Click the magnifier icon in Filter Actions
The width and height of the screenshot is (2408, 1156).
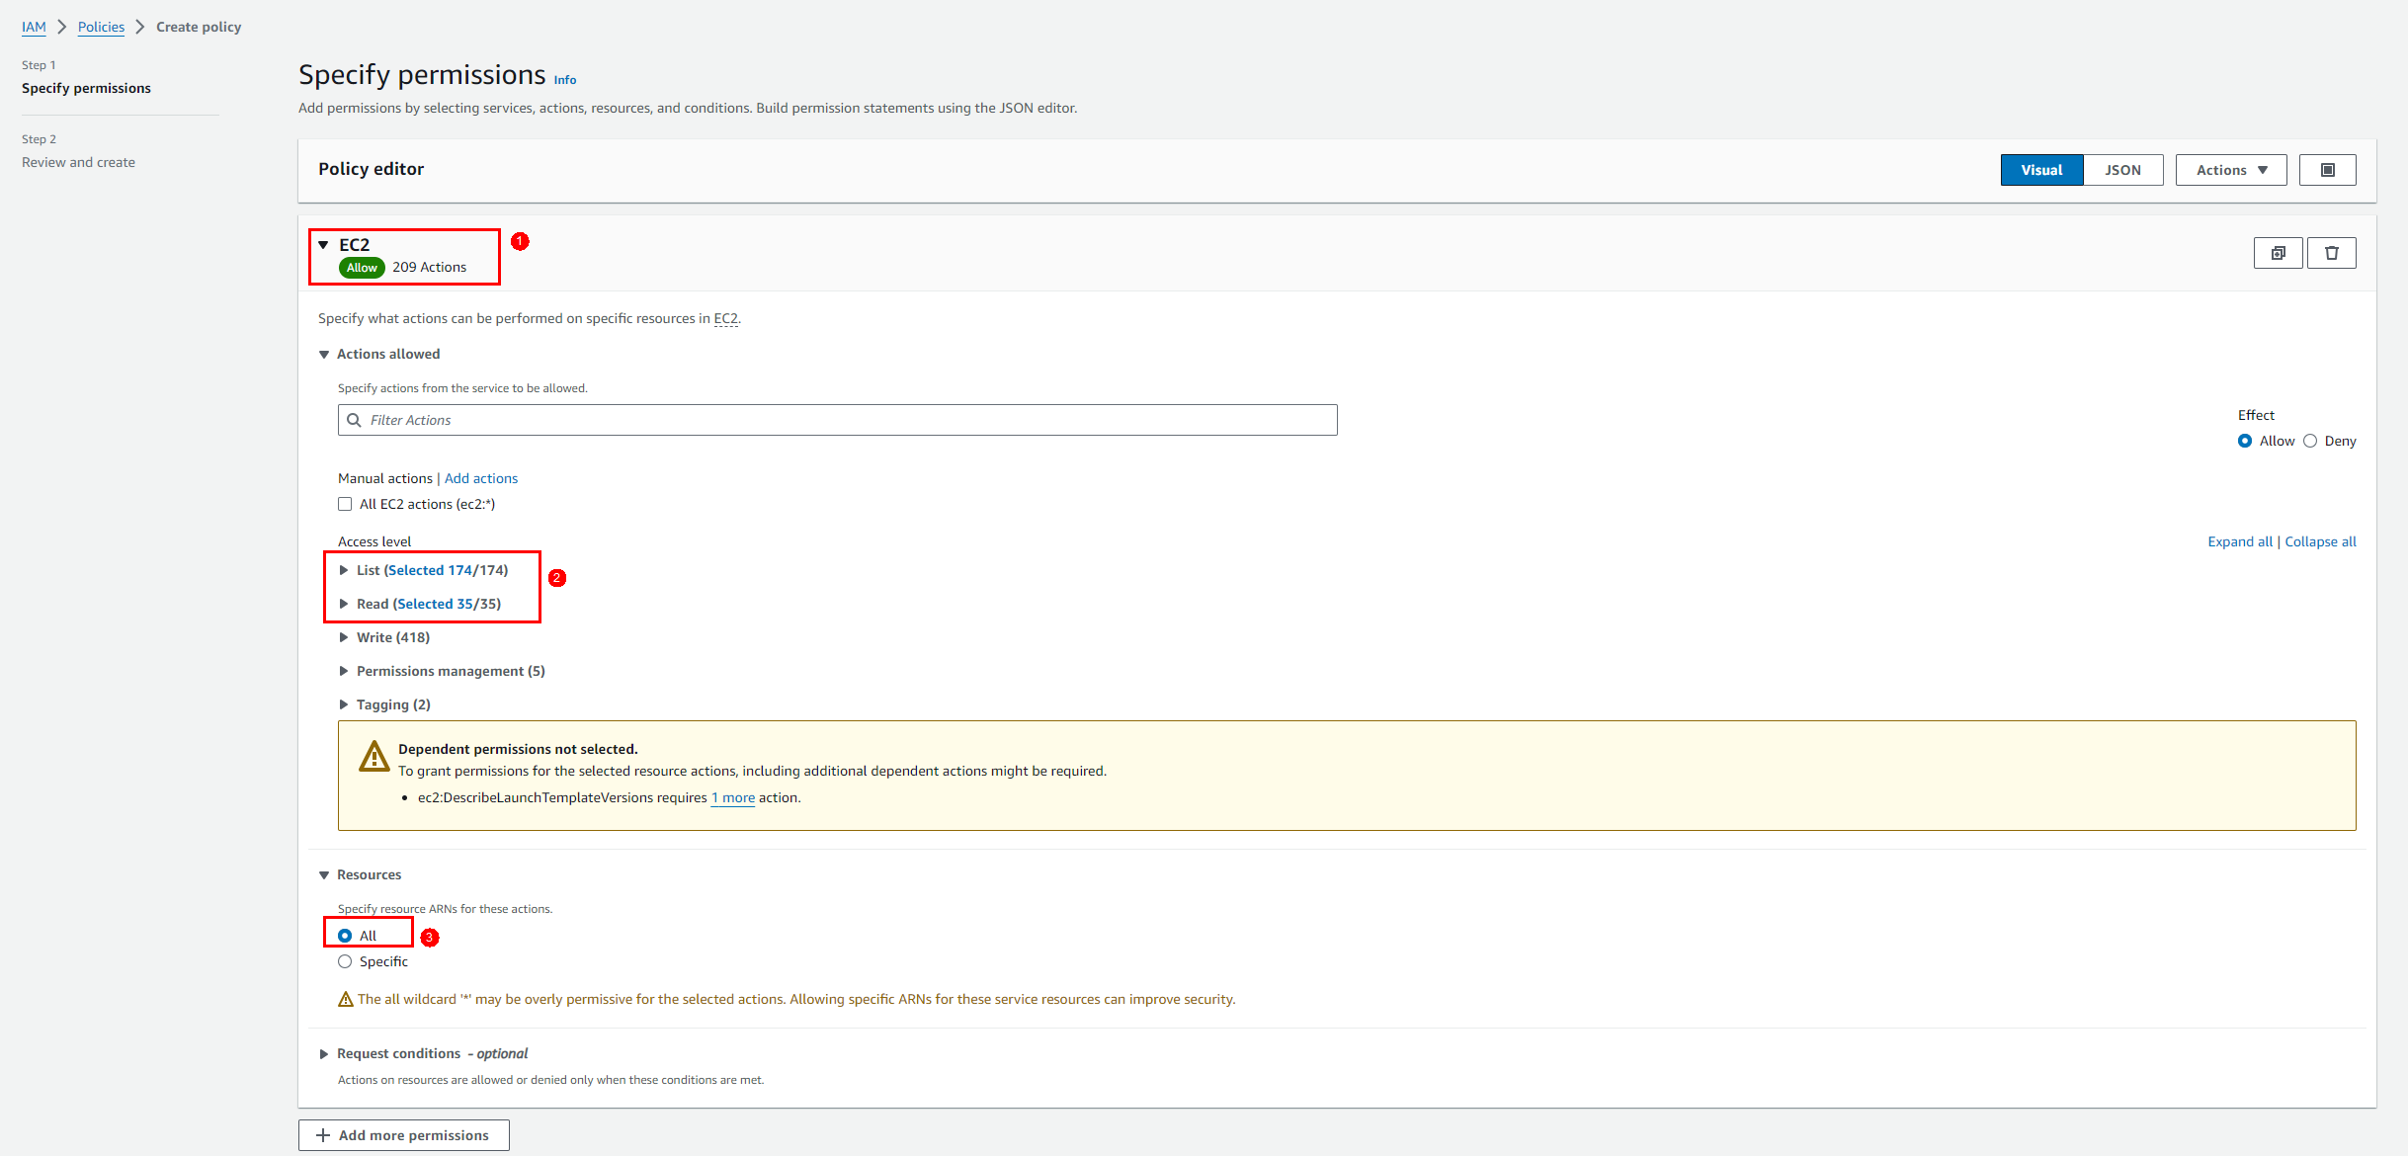coord(354,420)
